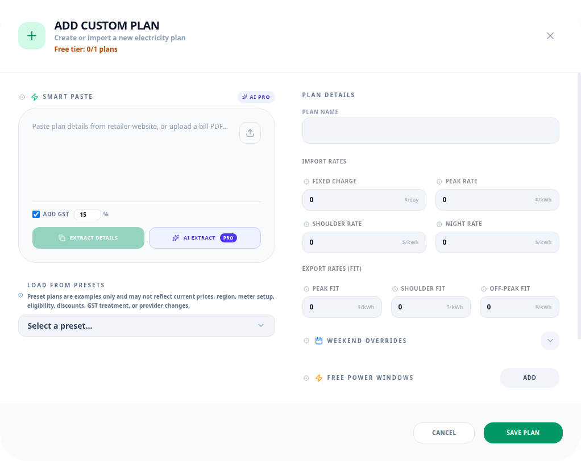The height and width of the screenshot is (461, 581).
Task: Click the 'Free Power Windows' heading text
Action: (370, 378)
